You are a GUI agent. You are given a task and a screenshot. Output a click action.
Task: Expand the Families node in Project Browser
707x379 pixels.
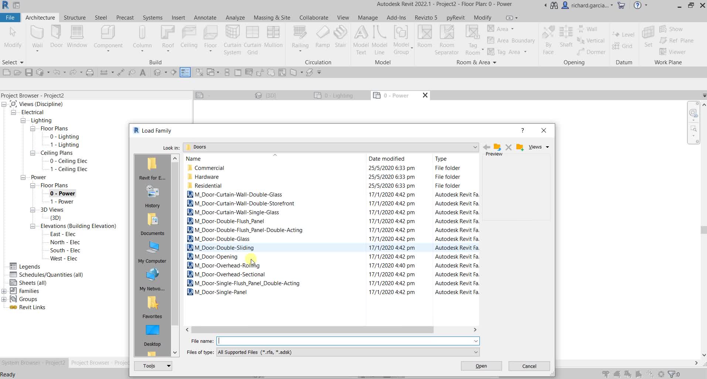[x=4, y=291]
